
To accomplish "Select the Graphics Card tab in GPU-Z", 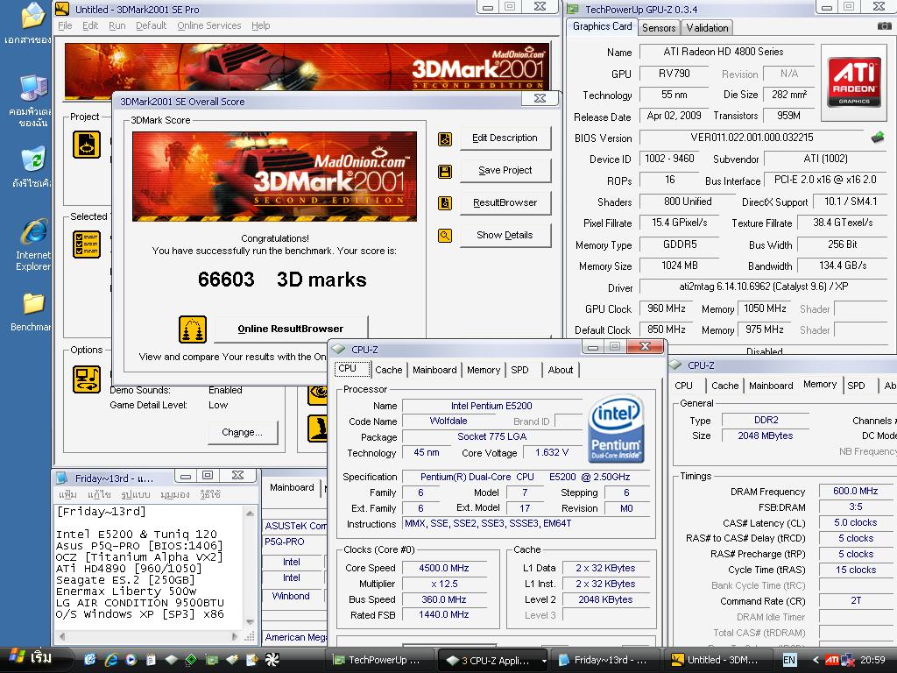I will [x=602, y=26].
